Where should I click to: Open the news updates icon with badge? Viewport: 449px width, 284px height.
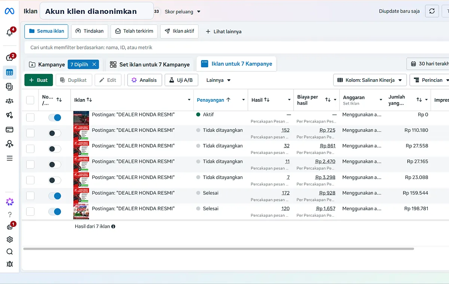tap(10, 227)
